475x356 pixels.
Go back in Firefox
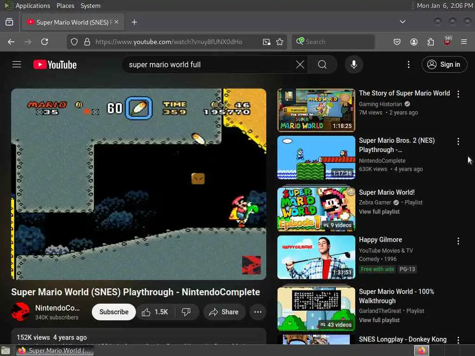[x=11, y=42]
